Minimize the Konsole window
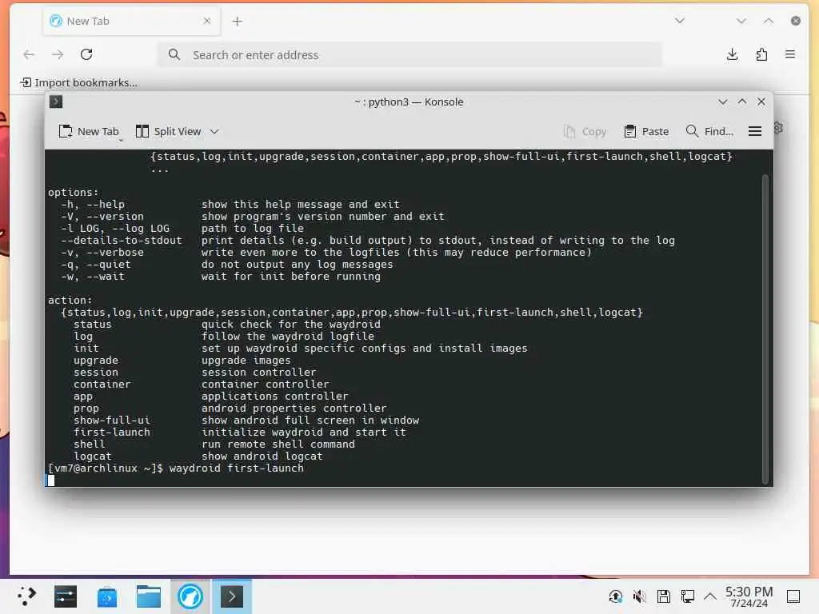The image size is (819, 614). tap(722, 102)
